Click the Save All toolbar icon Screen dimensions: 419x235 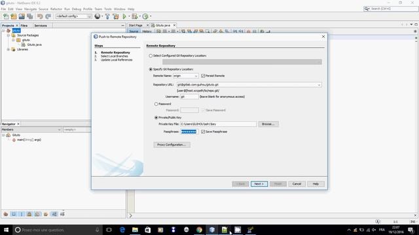pyautogui.click(x=29, y=16)
